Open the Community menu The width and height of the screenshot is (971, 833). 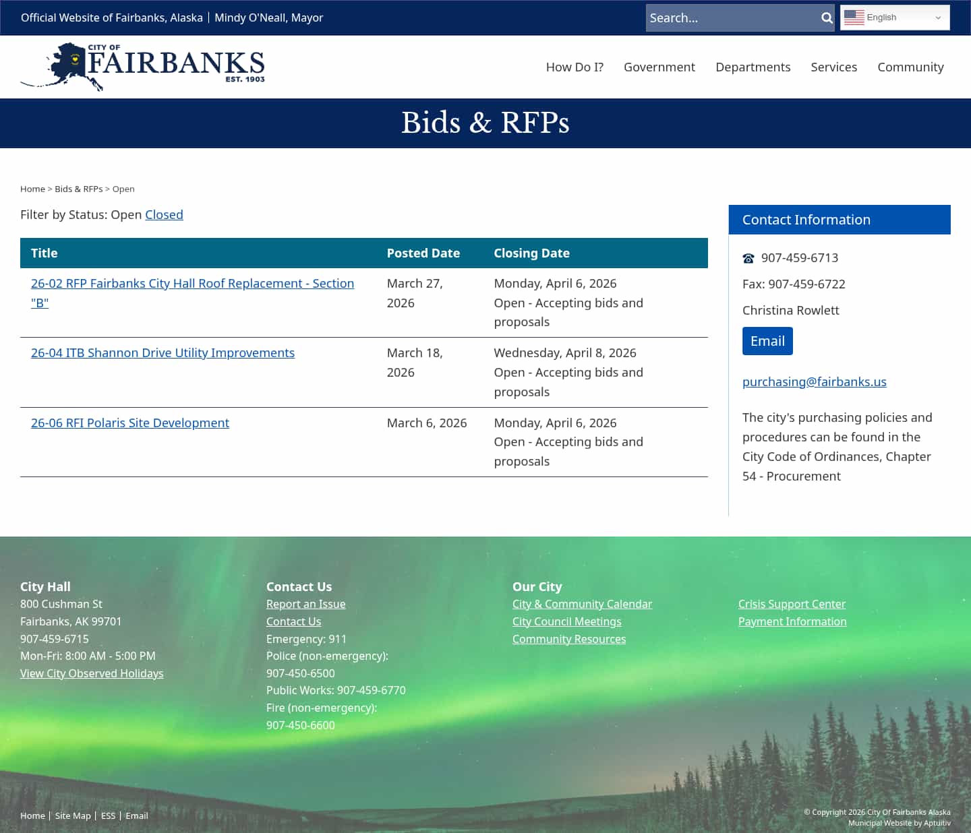(x=910, y=67)
